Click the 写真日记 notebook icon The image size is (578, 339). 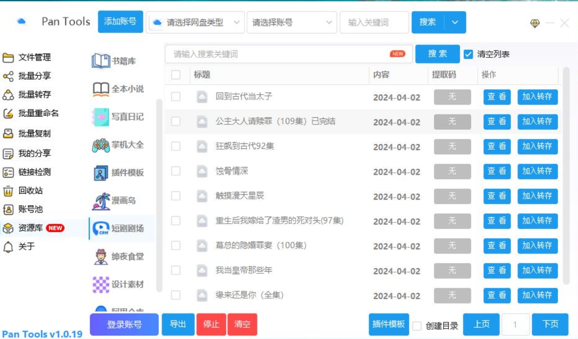100,117
